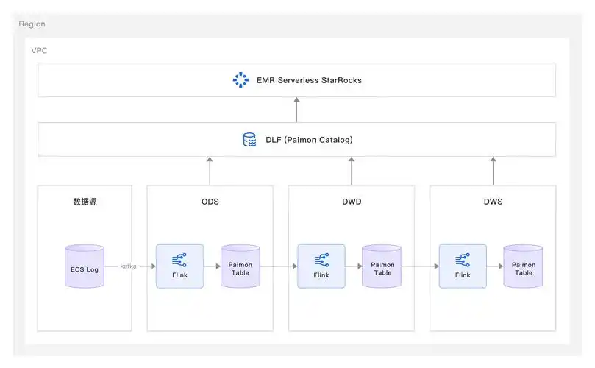Select the DWD section title
Screen dimensions: 595x368
coord(352,202)
